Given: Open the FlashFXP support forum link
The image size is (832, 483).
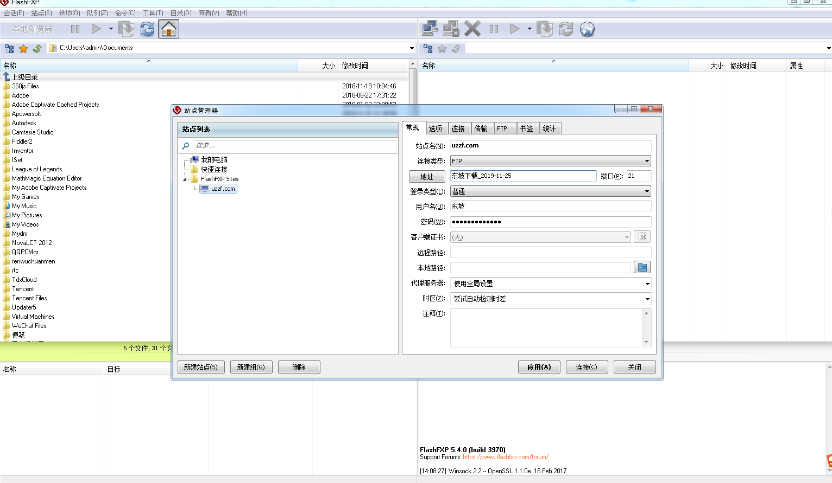Looking at the screenshot, I should [x=506, y=457].
